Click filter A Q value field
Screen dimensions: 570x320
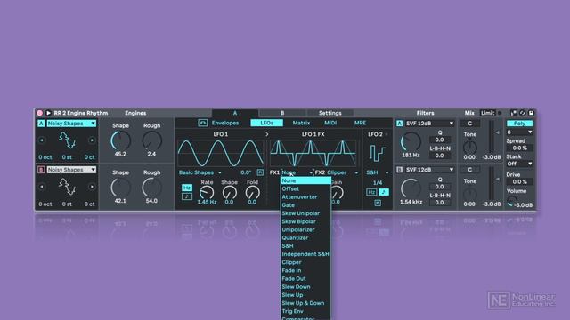click(439, 140)
